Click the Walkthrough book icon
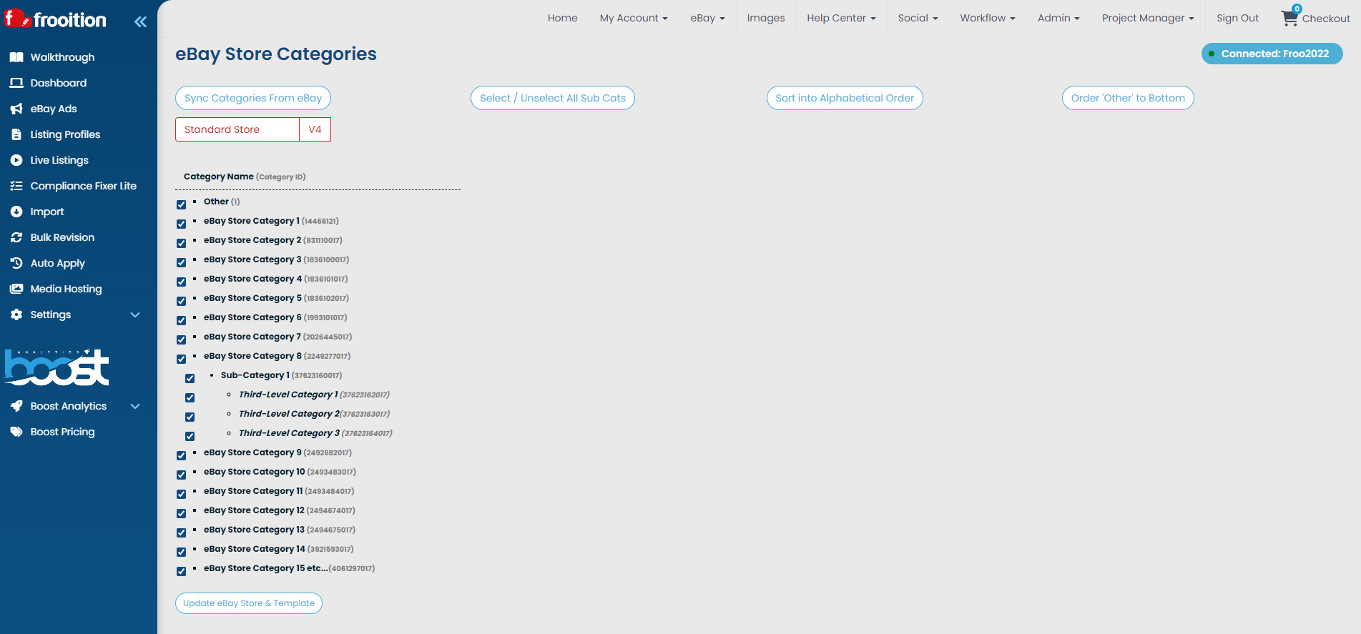Viewport: 1361px width, 634px height. coord(16,57)
